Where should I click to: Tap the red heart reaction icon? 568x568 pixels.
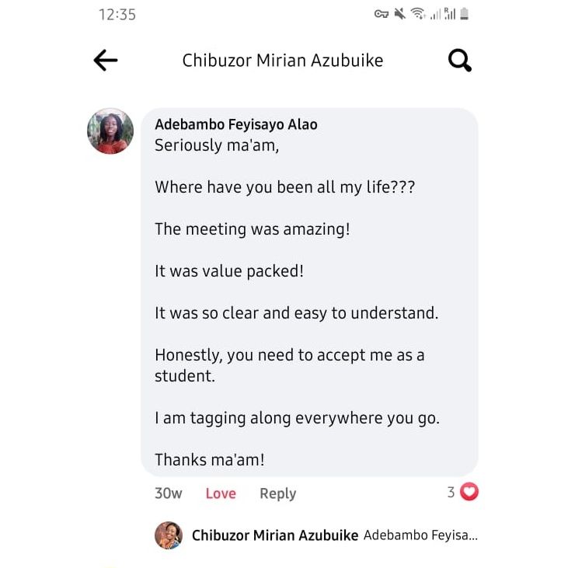[x=469, y=492]
